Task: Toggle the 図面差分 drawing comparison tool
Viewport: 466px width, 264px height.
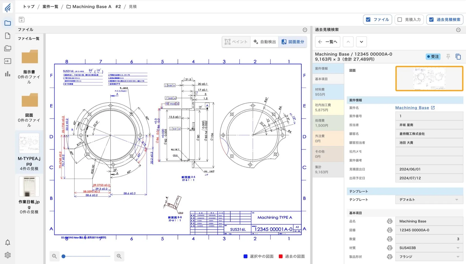Action: 293,42
